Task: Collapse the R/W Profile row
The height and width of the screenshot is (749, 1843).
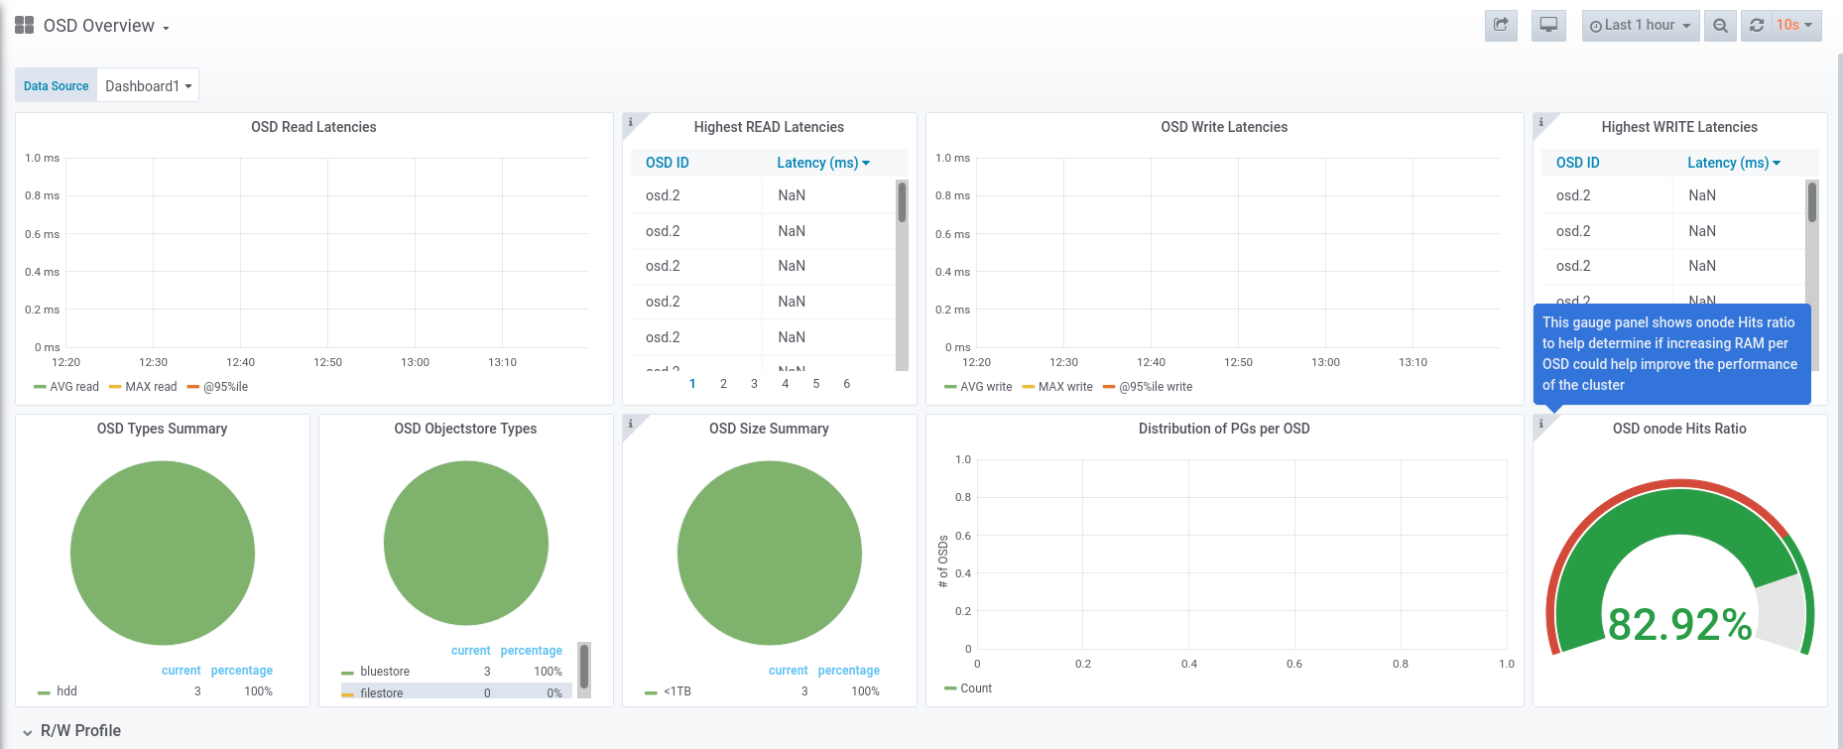Action: [70, 731]
